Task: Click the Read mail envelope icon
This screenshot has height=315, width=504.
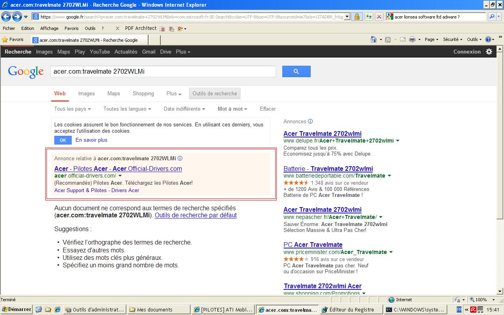Action: pos(403,39)
